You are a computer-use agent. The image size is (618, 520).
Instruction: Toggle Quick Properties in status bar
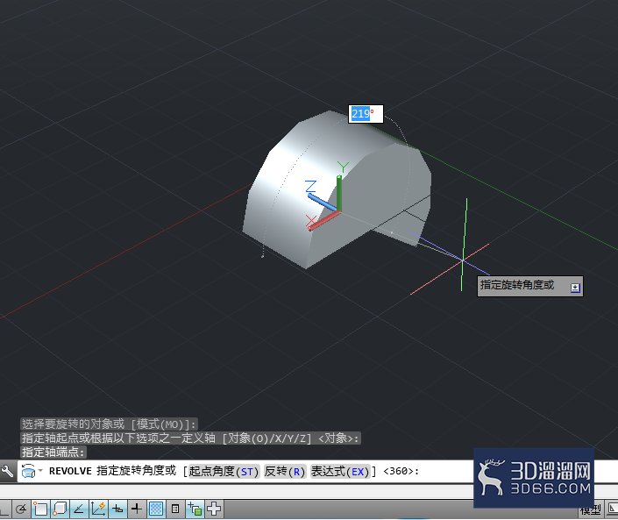tap(175, 509)
